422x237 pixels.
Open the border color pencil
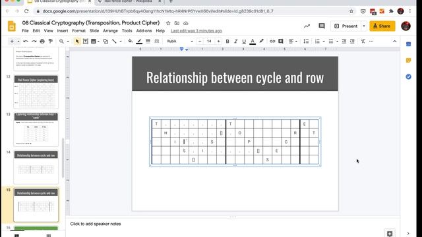[139, 41]
